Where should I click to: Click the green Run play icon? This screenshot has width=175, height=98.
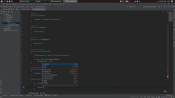135,7
